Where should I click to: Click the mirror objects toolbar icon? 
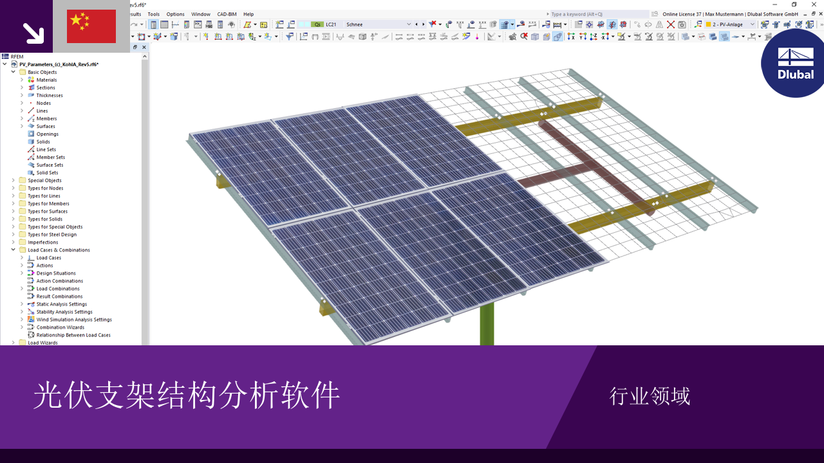[x=659, y=24]
